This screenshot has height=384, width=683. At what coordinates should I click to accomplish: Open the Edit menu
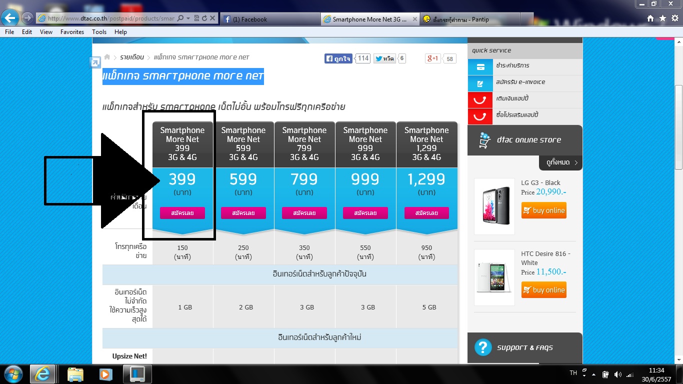(27, 32)
